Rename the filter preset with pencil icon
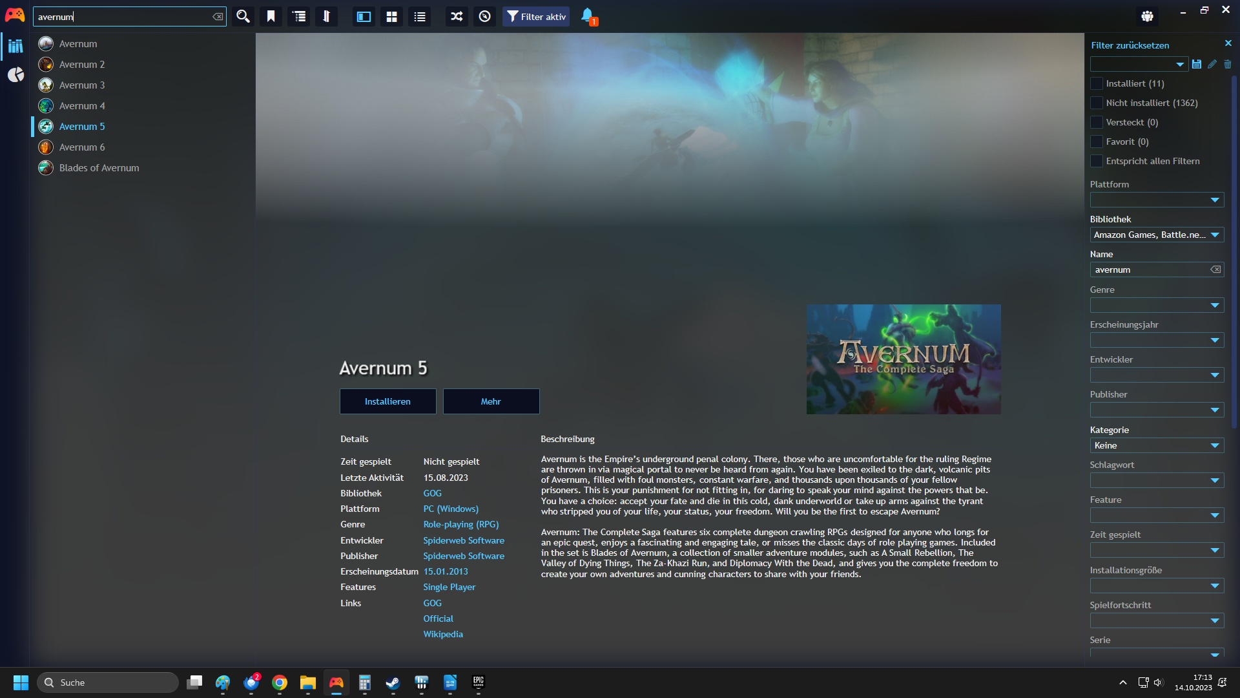Screen dimensions: 1240x698 1212,64
